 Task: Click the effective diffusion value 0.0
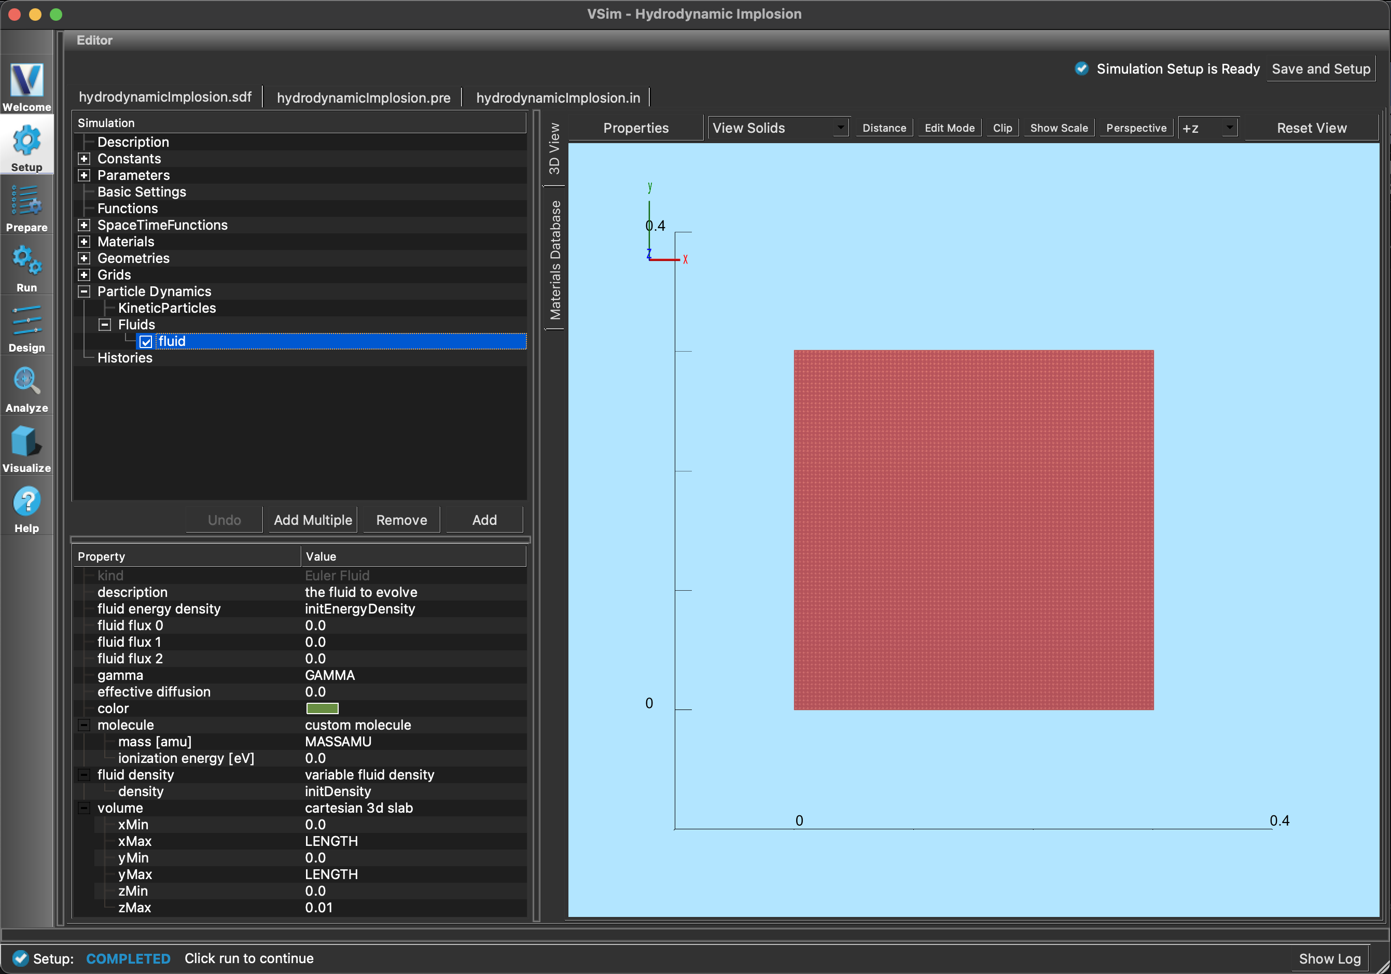315,692
